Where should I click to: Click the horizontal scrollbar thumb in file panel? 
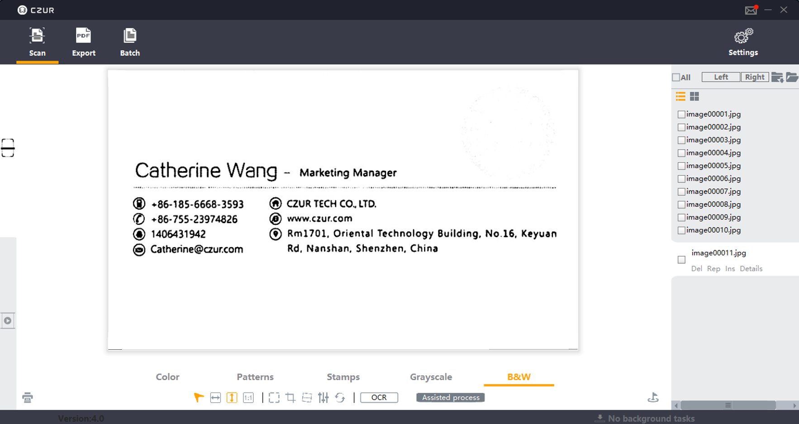[x=728, y=405]
